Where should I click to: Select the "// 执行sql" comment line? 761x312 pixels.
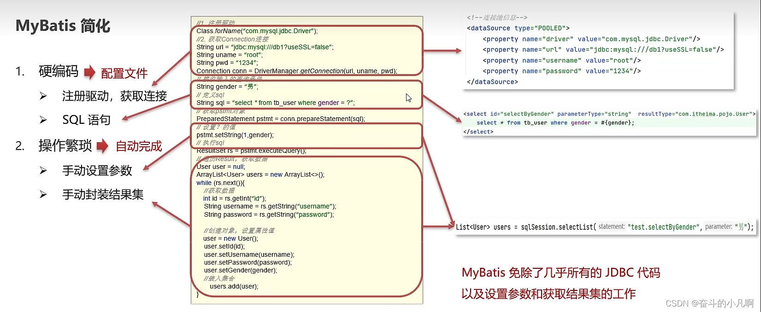tap(210, 143)
